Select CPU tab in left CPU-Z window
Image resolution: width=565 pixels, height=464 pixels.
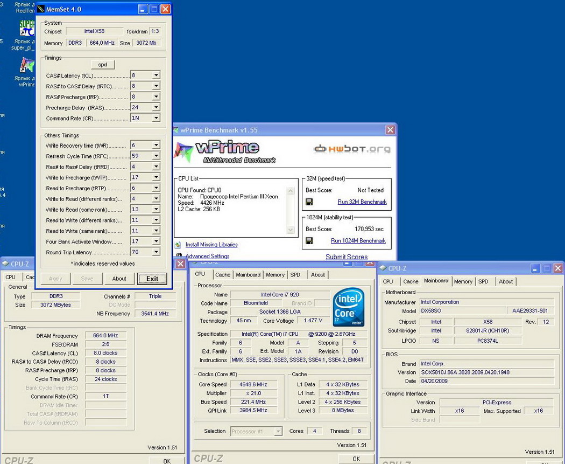pyautogui.click(x=10, y=277)
